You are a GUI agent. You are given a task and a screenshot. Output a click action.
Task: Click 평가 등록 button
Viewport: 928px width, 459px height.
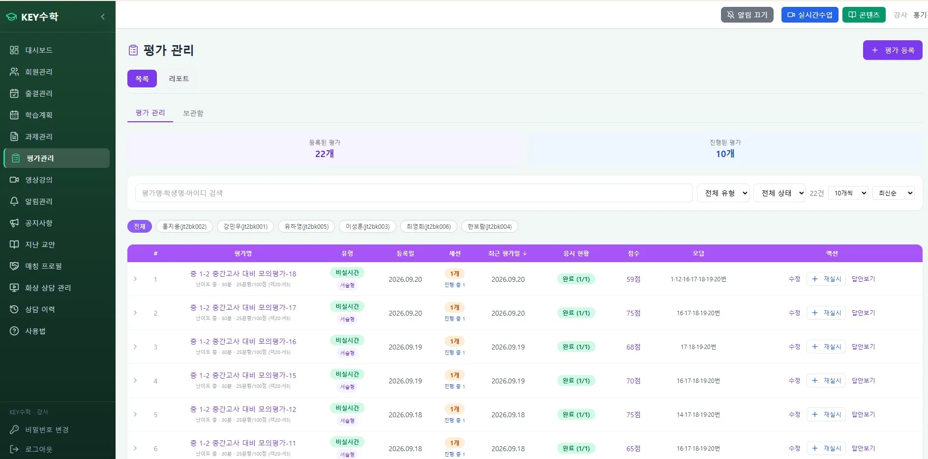point(892,50)
